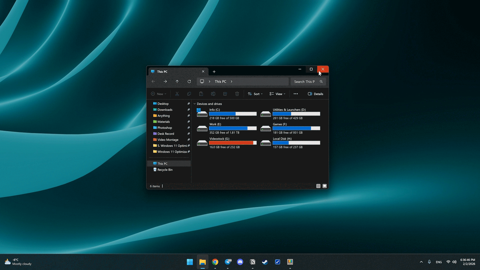Open the Downloads pinned folder
Viewport: 480px width, 270px height.
pos(165,110)
